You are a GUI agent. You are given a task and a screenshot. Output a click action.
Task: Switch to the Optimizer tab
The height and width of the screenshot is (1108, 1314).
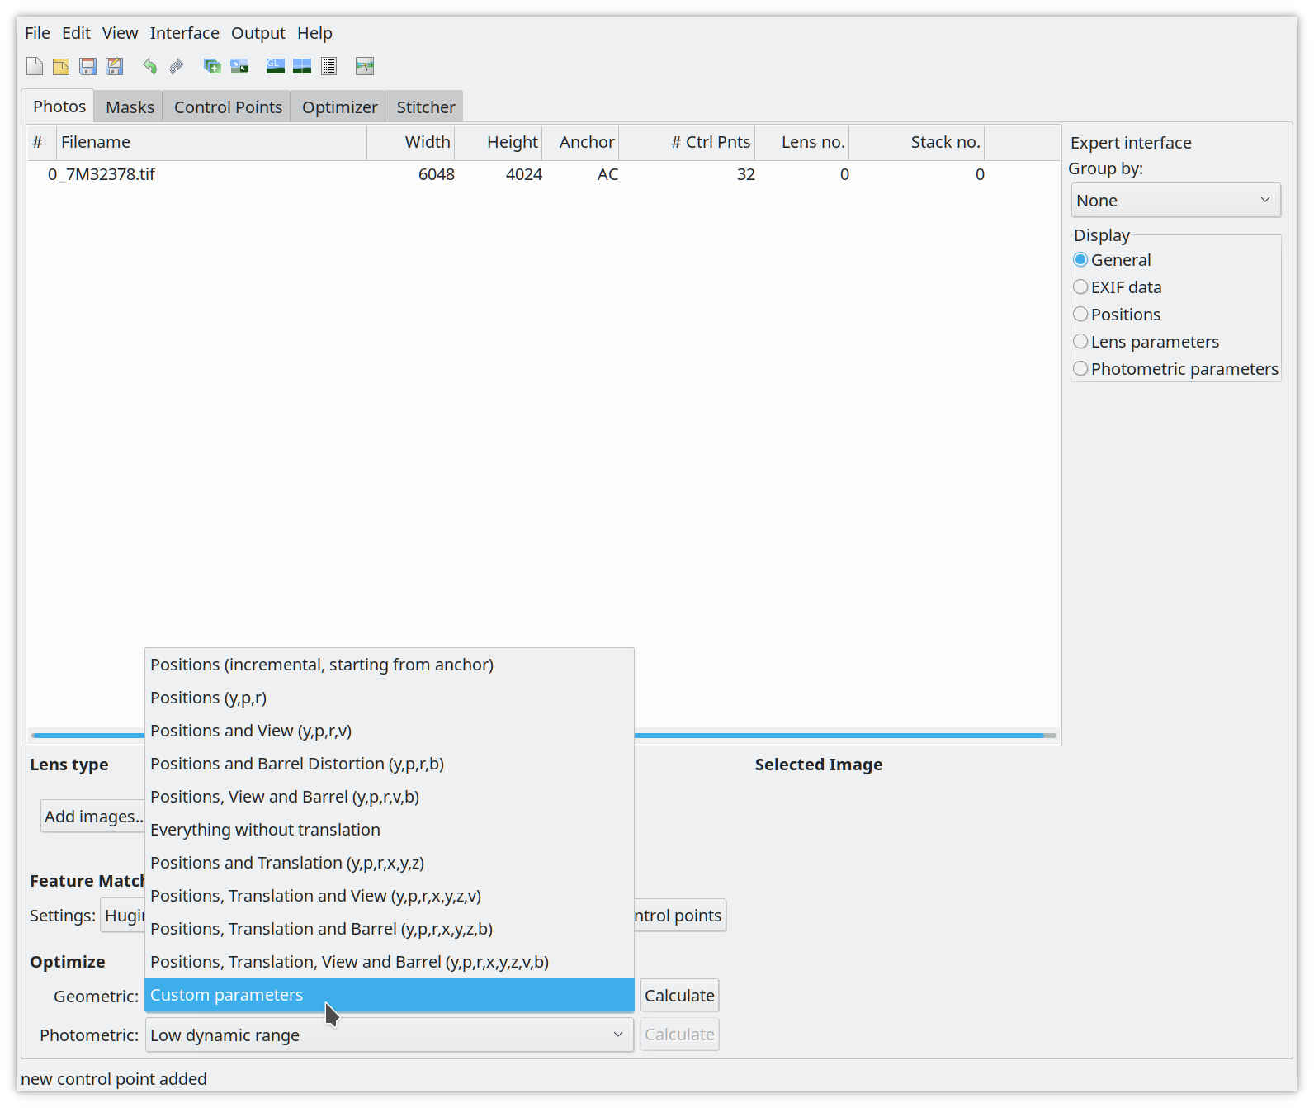(x=339, y=107)
